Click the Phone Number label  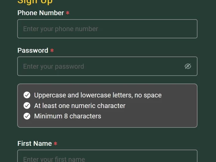pos(40,13)
